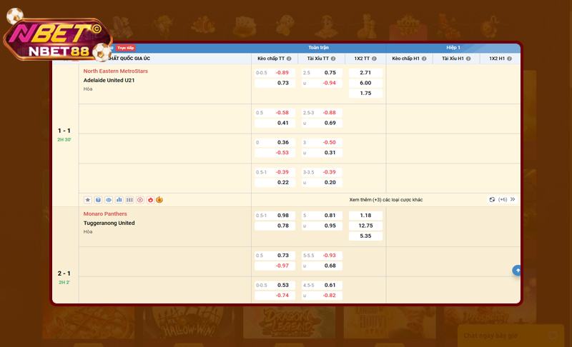The width and height of the screenshot is (572, 347).
Task: Click the football pitch live-view icon
Action: [x=129, y=200]
